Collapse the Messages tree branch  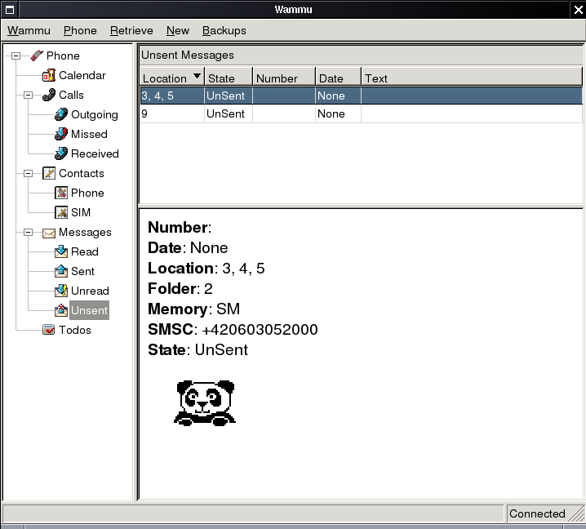click(x=28, y=232)
